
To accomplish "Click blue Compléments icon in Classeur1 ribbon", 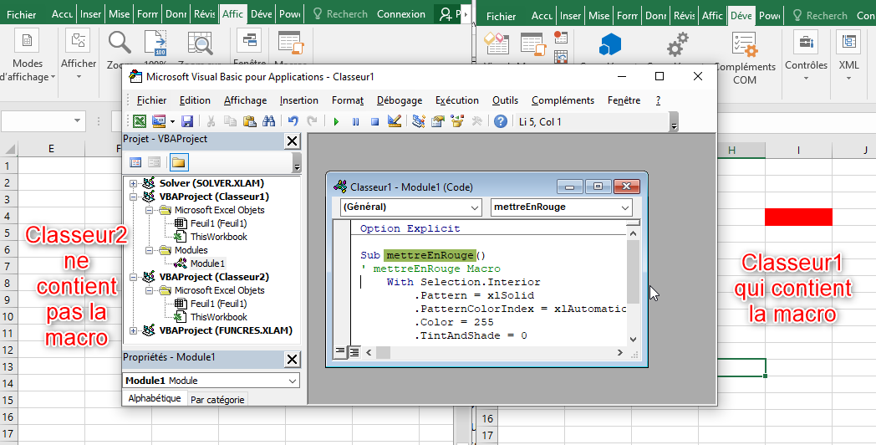I will coord(610,44).
